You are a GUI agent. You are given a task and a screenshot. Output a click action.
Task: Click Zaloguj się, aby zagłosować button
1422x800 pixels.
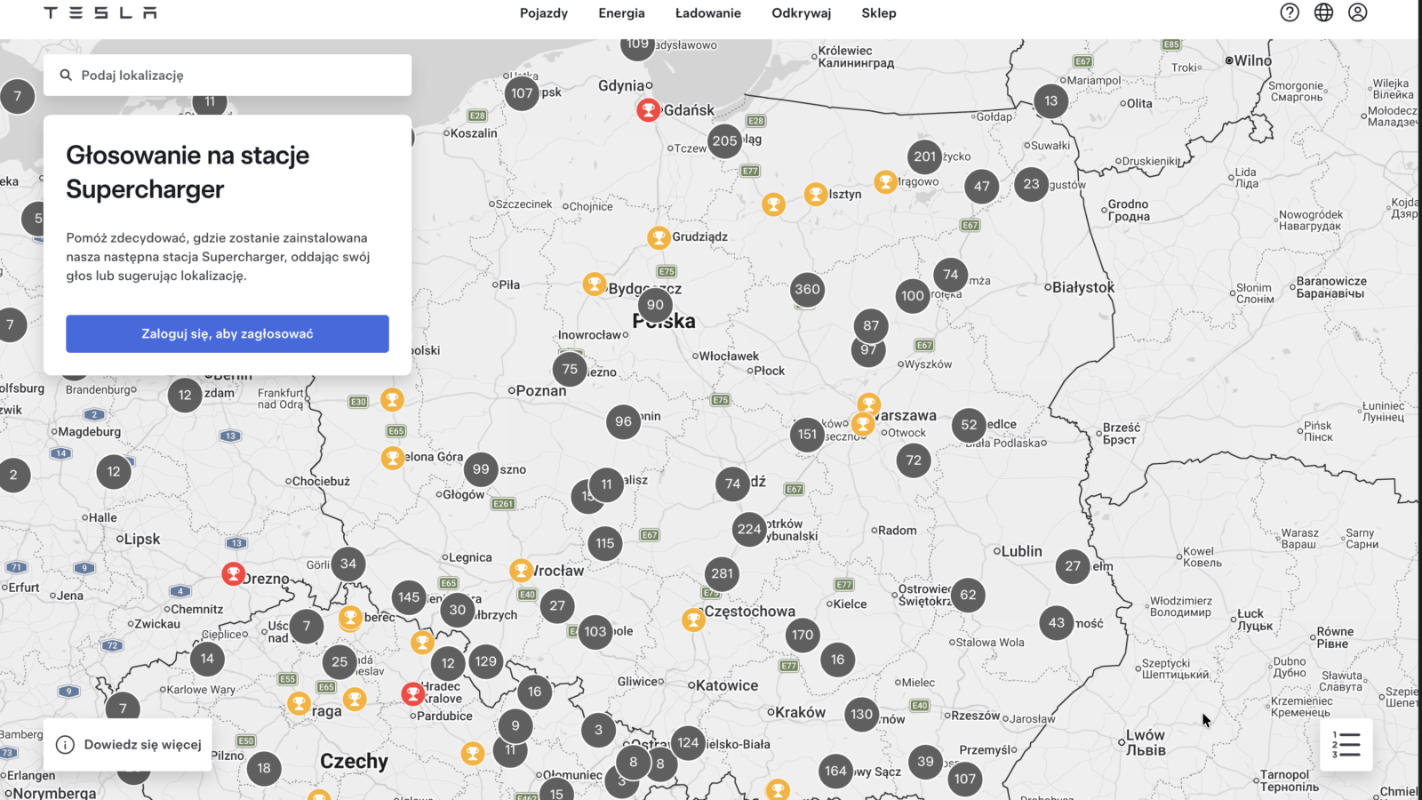(x=228, y=334)
